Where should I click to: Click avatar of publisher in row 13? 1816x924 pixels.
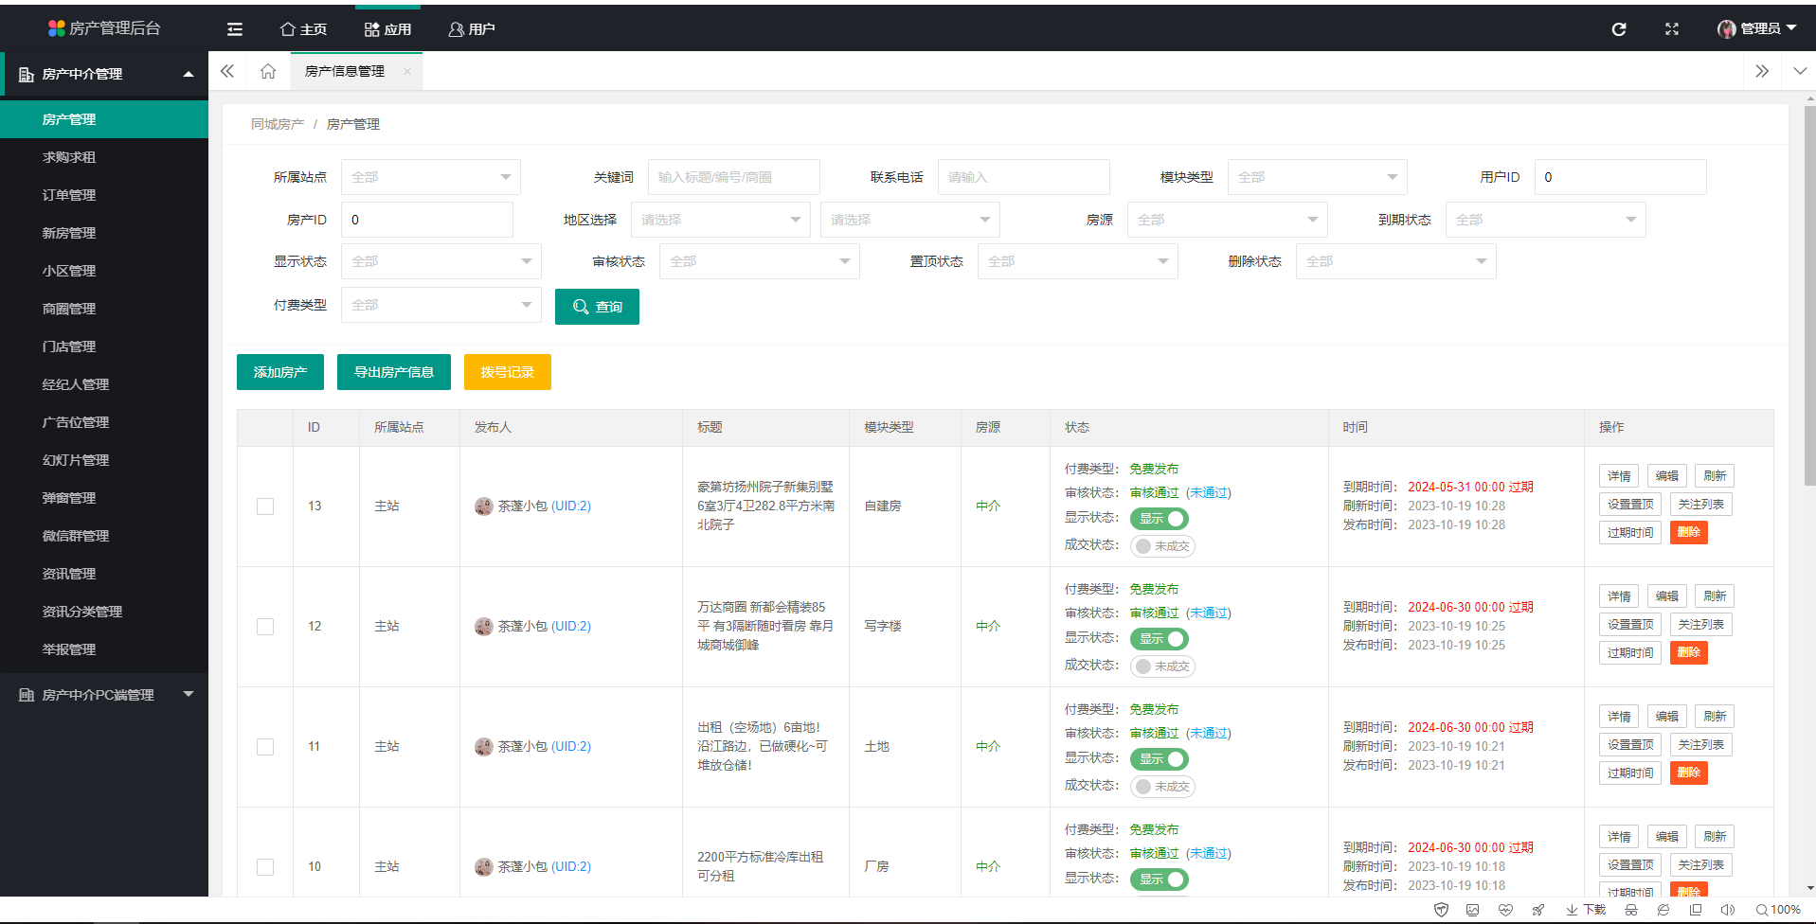483,506
